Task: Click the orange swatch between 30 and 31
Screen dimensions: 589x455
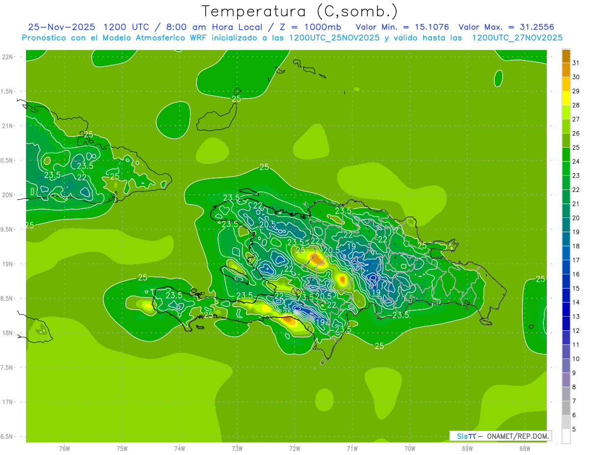Action: click(x=566, y=70)
